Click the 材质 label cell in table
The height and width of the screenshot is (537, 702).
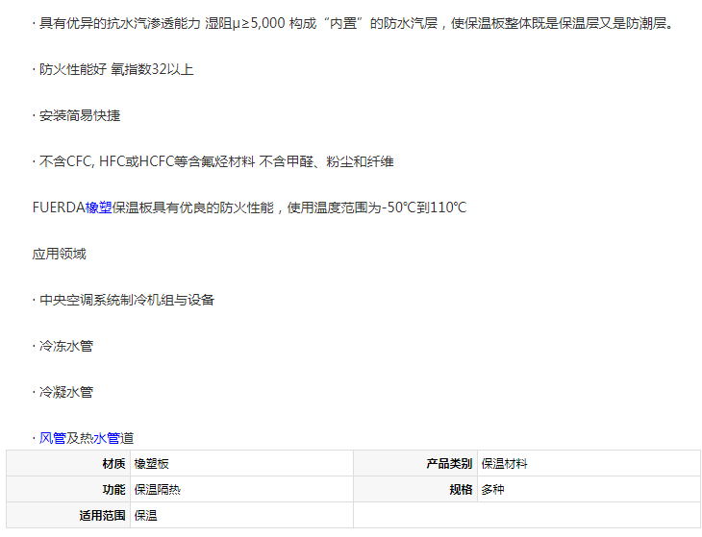coord(113,464)
